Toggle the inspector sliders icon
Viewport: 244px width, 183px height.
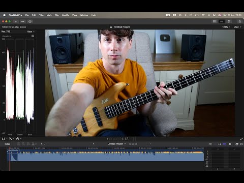[229, 21]
